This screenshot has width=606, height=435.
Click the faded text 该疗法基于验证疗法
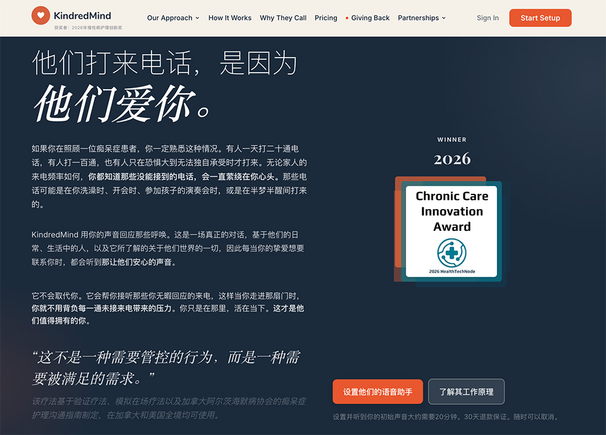tap(169, 408)
